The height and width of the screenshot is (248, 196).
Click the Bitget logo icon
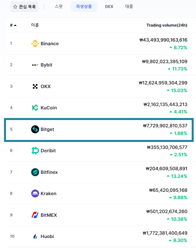point(35,129)
